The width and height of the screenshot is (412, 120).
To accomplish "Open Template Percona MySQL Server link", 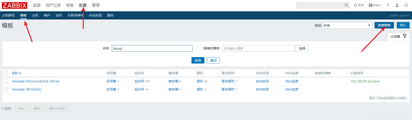I will click(x=35, y=81).
